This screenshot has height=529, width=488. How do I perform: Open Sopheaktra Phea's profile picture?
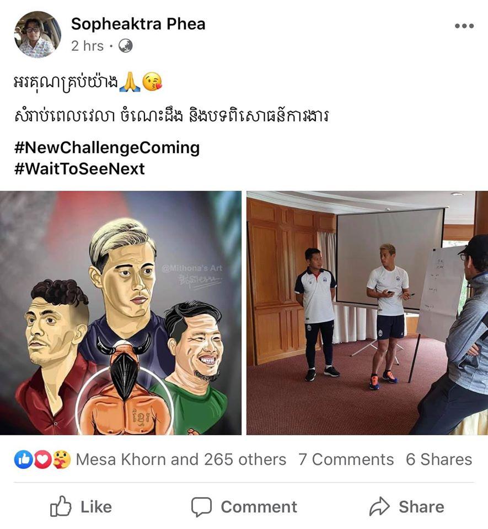38,34
